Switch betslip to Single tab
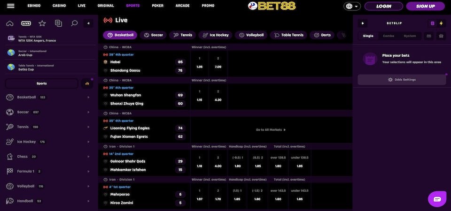The height and width of the screenshot is (211, 451). (368, 36)
